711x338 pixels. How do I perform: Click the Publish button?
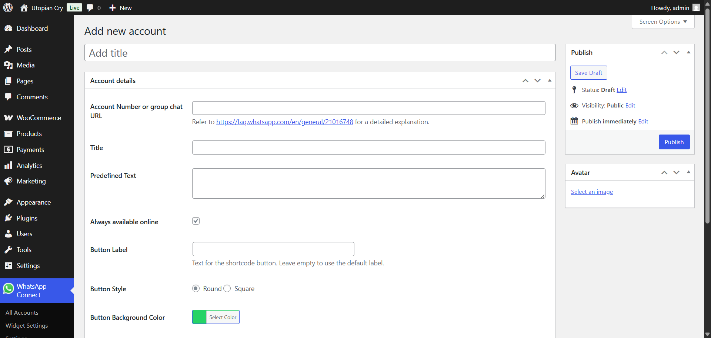674,142
